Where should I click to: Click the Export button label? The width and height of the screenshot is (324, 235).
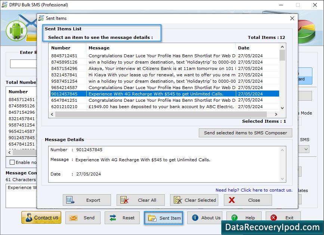pos(93,200)
